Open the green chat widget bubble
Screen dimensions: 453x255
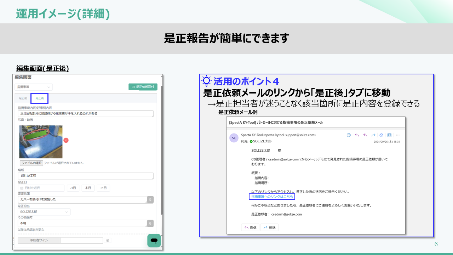coord(154,240)
